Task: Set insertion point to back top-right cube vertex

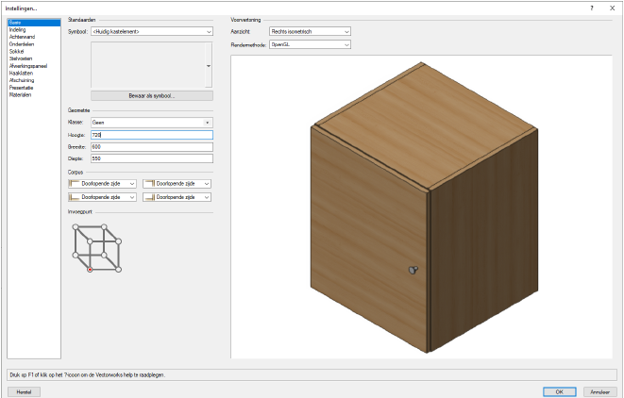Action: 104,227
